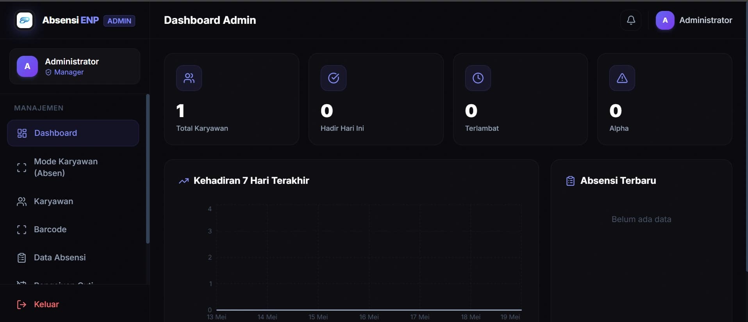Click the 13 Mei axis label
748x322 pixels.
point(216,317)
